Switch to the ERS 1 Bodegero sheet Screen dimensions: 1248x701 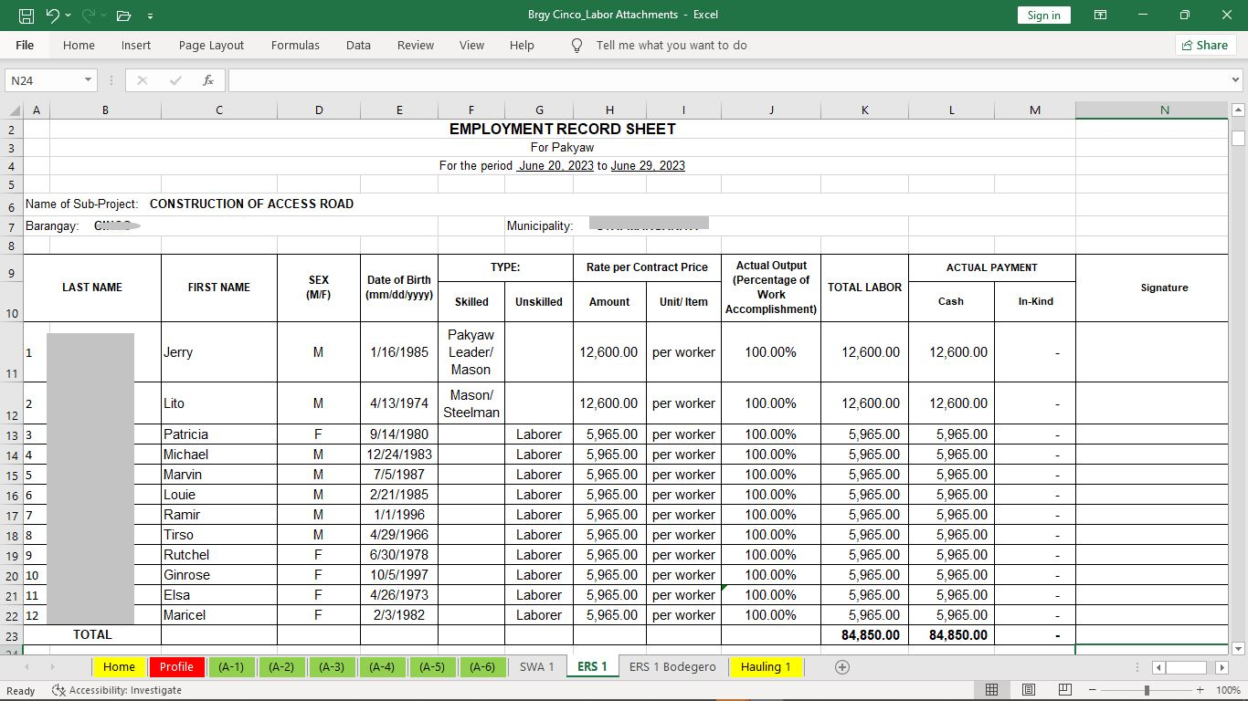(672, 667)
